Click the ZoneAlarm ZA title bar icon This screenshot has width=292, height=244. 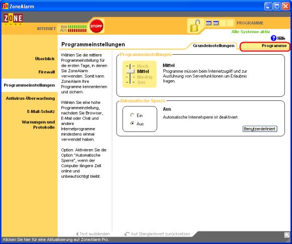coord(5,7)
